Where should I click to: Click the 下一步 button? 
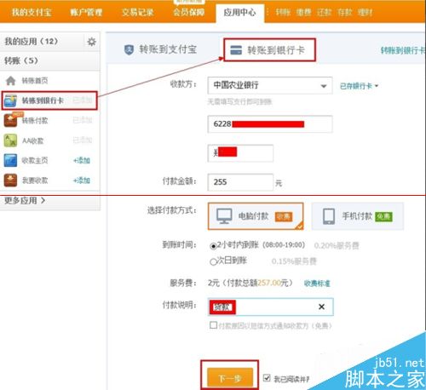230,378
